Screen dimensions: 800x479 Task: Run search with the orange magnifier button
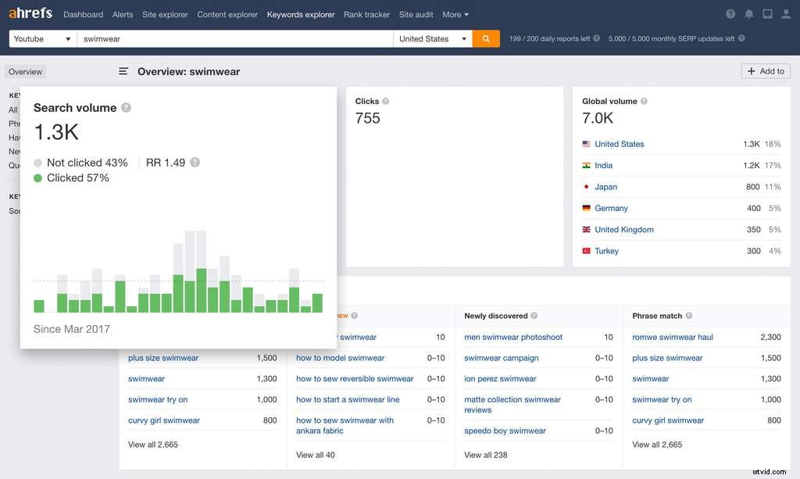point(486,38)
